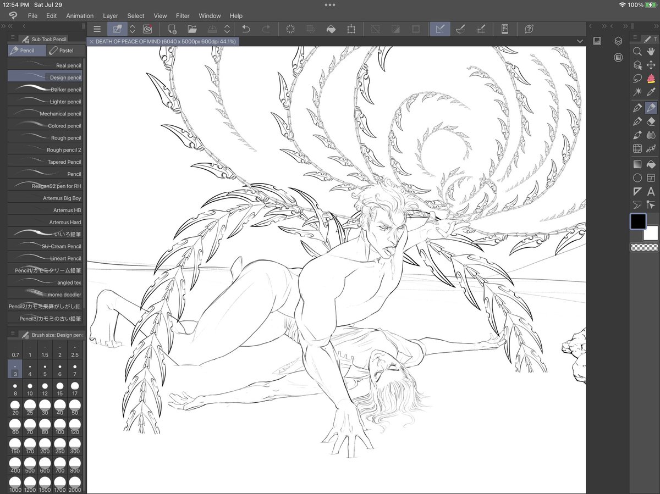Open a file using the folder icon

(x=192, y=29)
